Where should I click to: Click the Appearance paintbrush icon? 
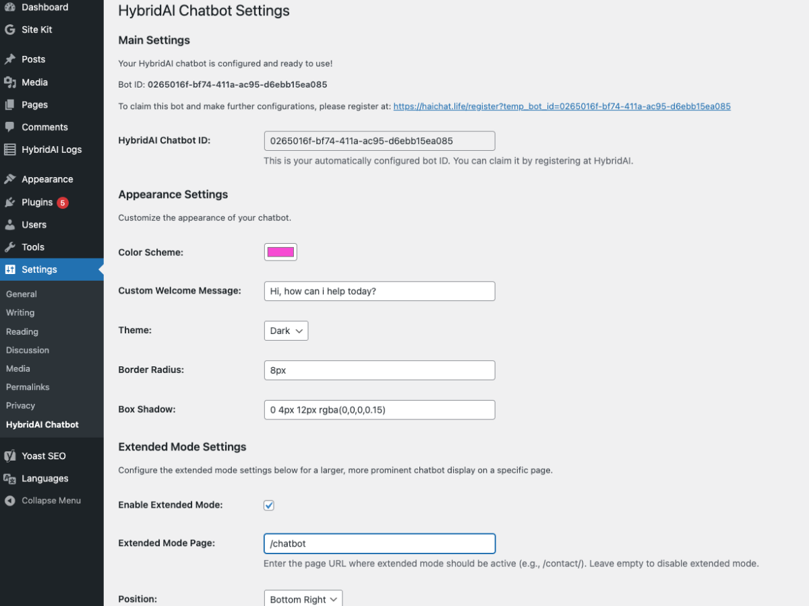pos(10,179)
